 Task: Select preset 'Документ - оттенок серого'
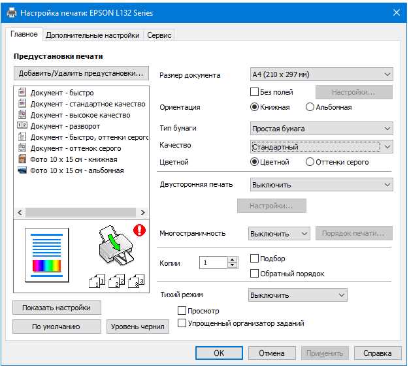[x=76, y=148]
